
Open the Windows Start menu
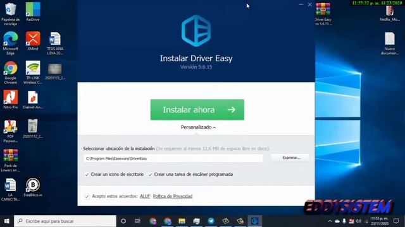tap(7, 221)
